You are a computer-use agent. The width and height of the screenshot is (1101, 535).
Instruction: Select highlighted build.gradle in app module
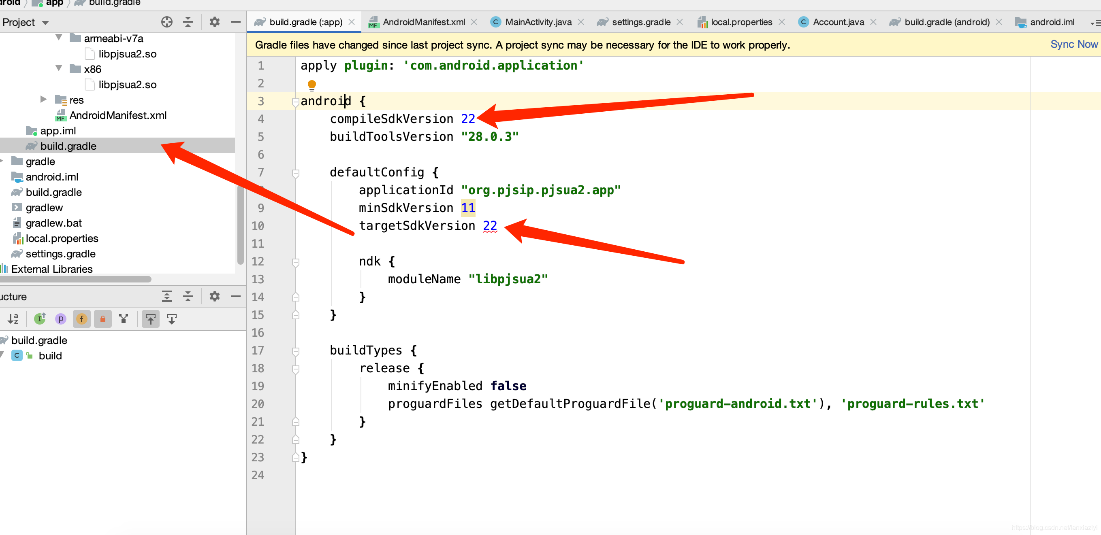117,146
